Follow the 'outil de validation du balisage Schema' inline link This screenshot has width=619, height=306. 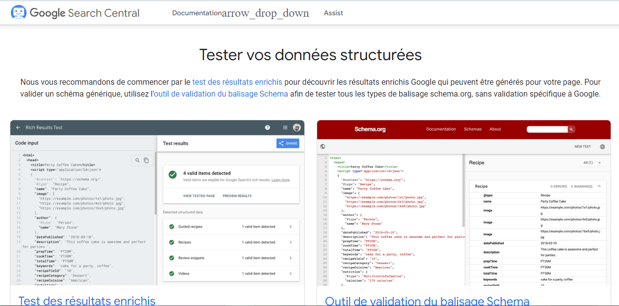(221, 94)
